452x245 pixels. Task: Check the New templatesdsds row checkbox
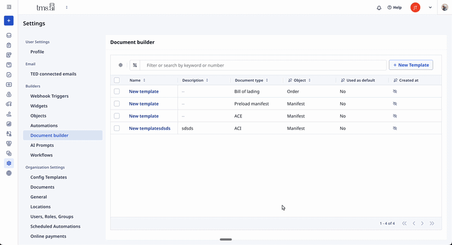click(x=117, y=128)
